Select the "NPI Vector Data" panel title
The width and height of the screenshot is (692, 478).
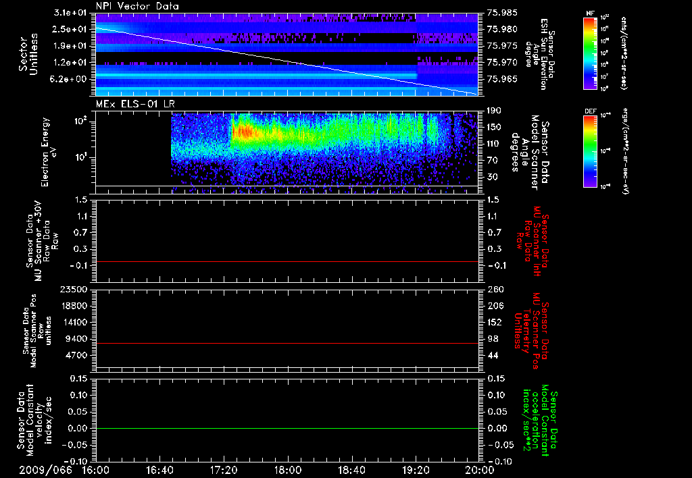point(137,6)
